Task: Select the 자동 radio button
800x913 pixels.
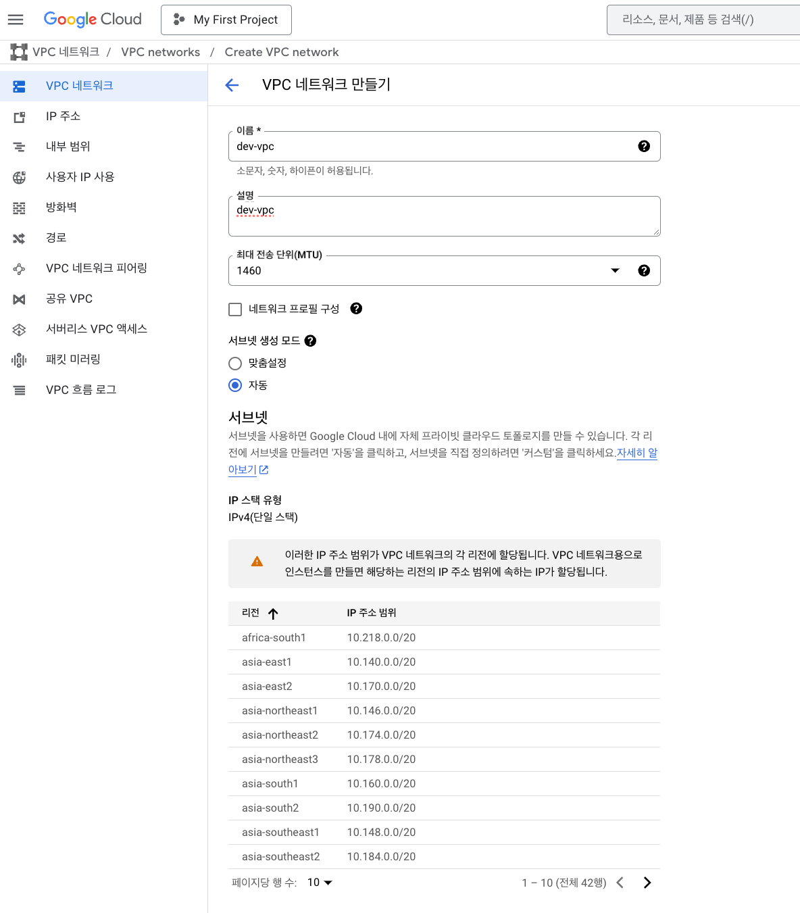Action: click(x=235, y=385)
